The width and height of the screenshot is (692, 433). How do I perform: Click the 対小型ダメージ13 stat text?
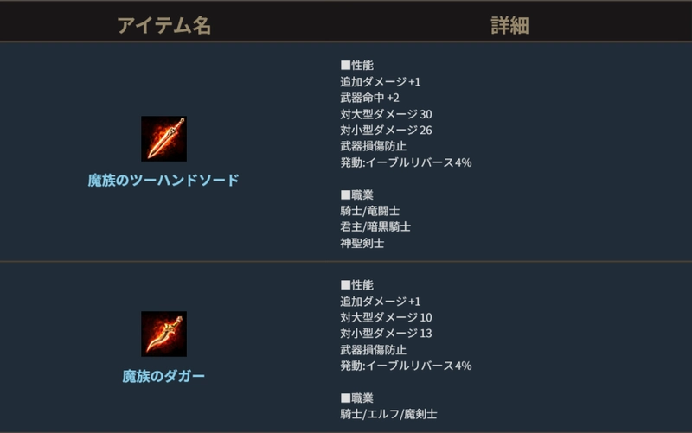[x=386, y=334]
